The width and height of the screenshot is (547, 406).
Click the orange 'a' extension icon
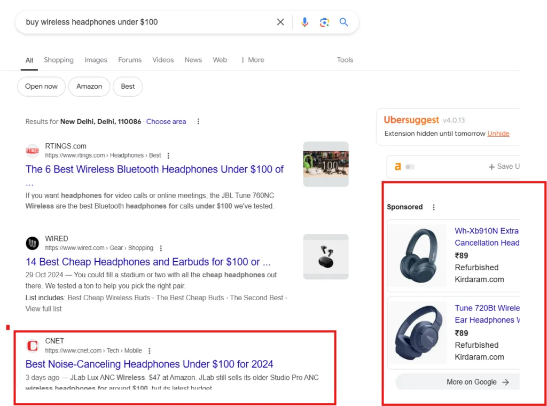coord(397,167)
